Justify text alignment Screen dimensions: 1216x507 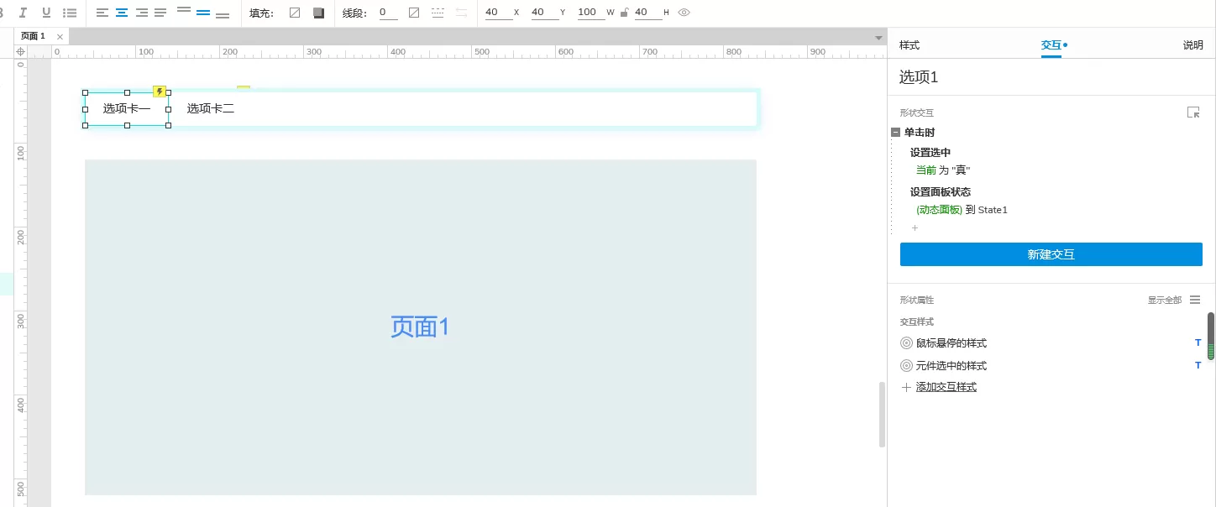point(160,13)
